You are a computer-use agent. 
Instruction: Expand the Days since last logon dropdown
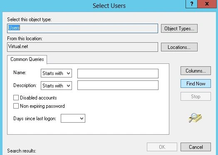click(73, 118)
